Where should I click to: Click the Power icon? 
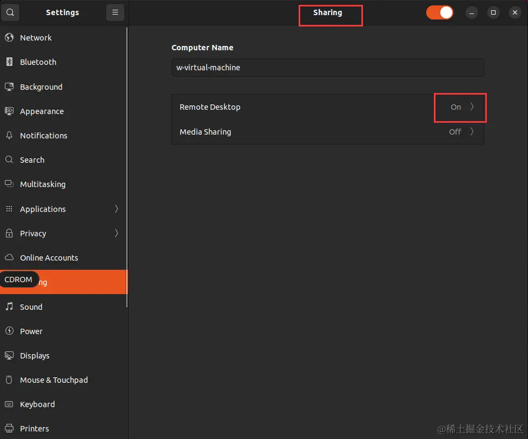(9, 331)
